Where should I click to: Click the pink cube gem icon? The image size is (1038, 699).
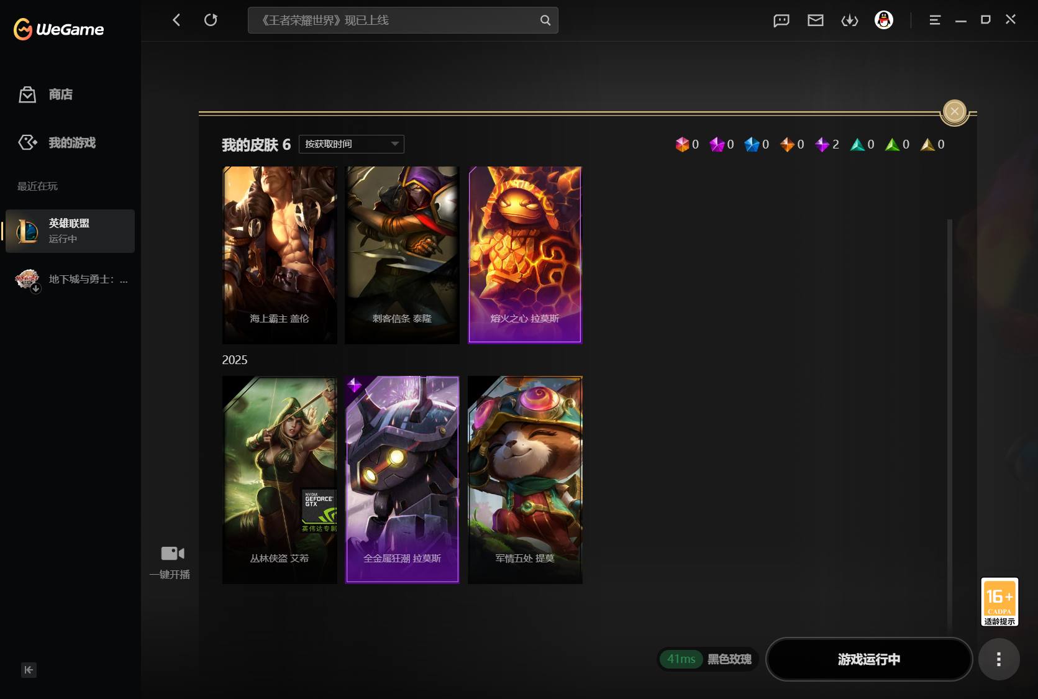pyautogui.click(x=682, y=144)
